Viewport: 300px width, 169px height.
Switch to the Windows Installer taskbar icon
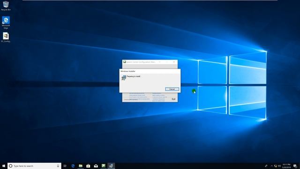click(111, 166)
